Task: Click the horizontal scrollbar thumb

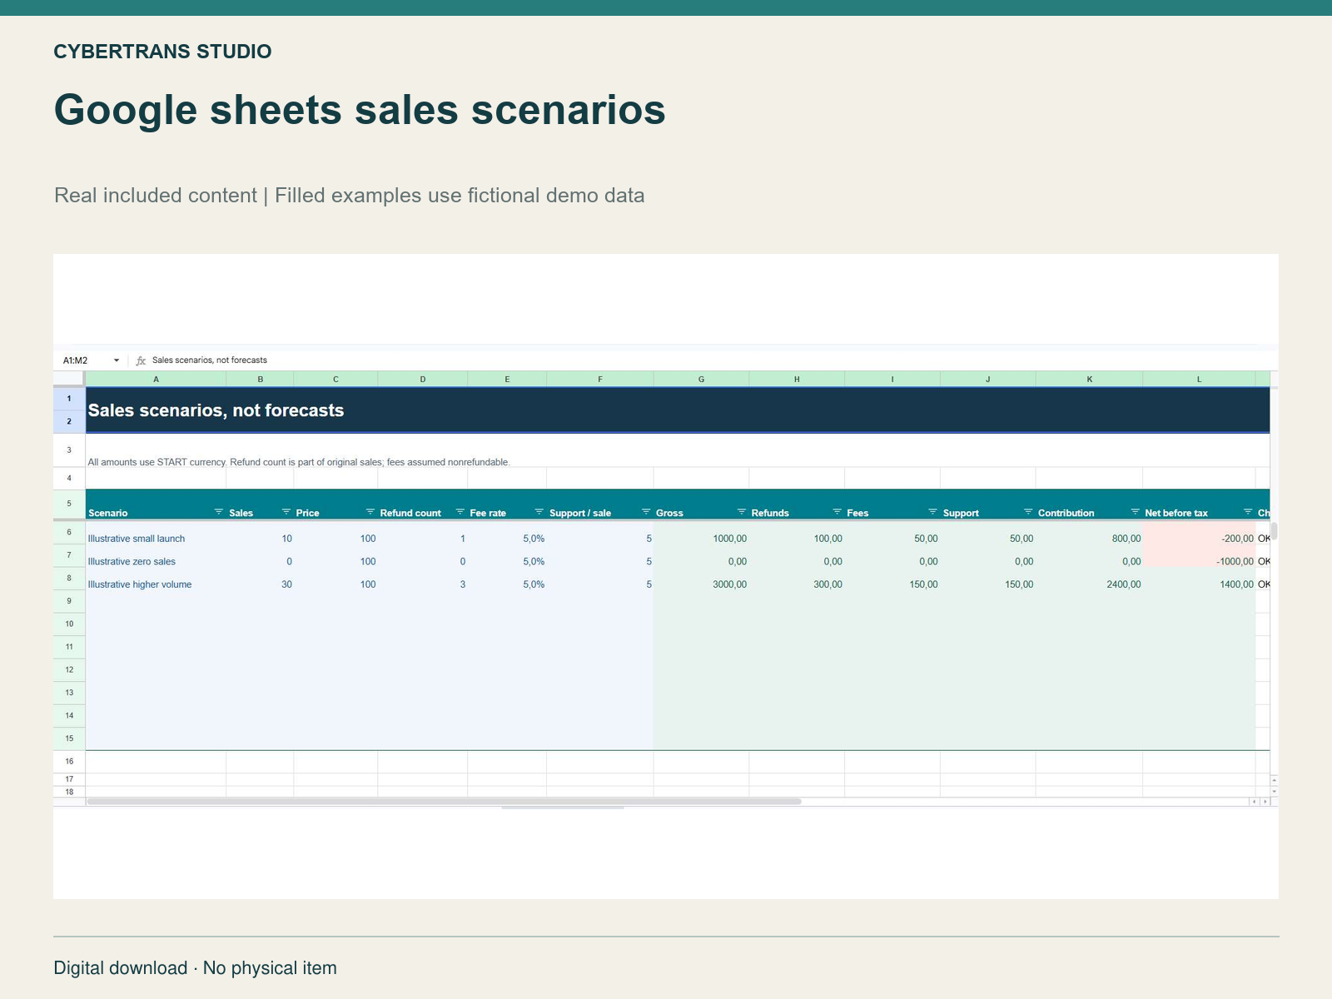Action: pos(445,802)
